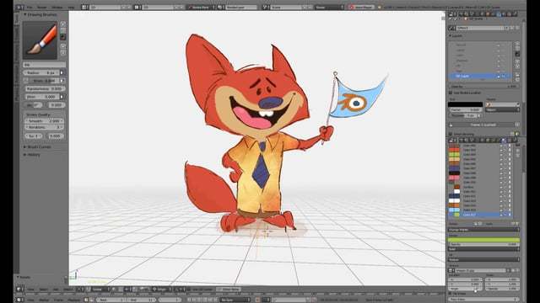Enable the Use Stroke Location checkbox
The width and height of the screenshot is (540, 303).
click(x=451, y=93)
